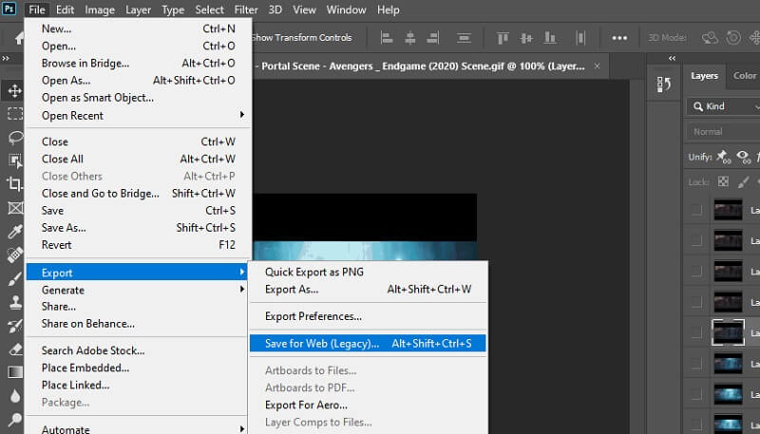This screenshot has height=434, width=760.
Task: Select the Eraser tool
Action: pyautogui.click(x=14, y=349)
